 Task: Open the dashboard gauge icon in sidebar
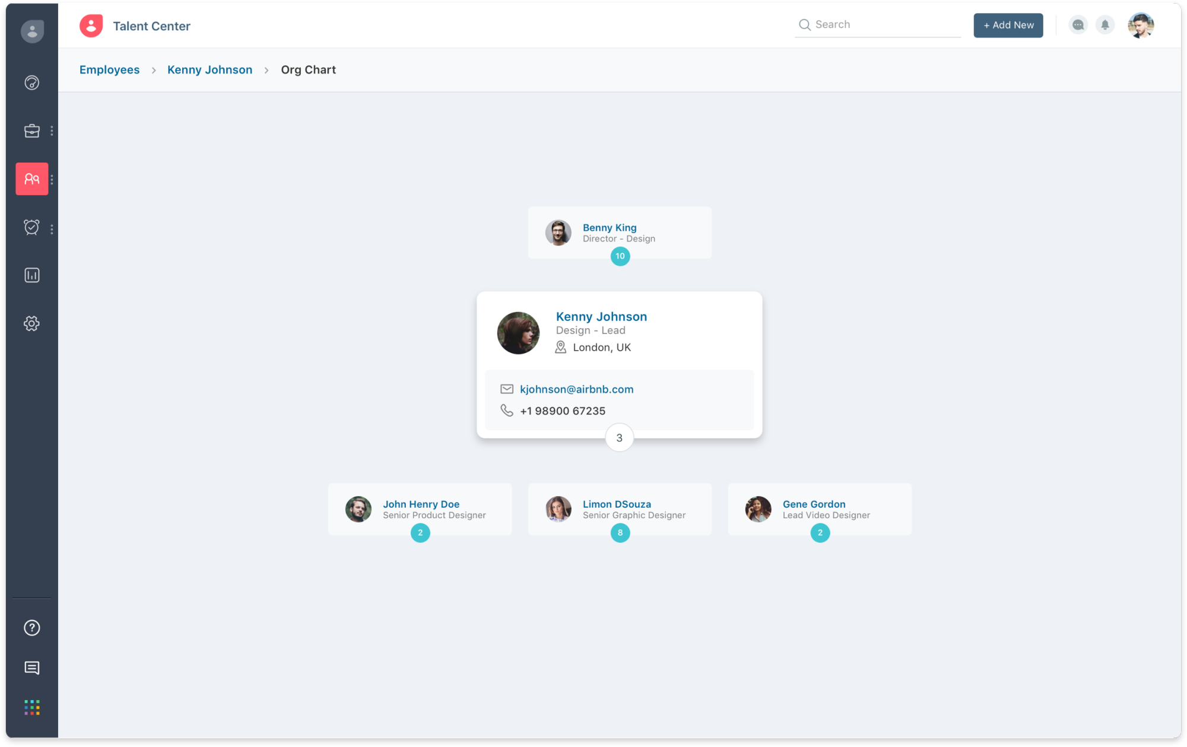pos(32,82)
